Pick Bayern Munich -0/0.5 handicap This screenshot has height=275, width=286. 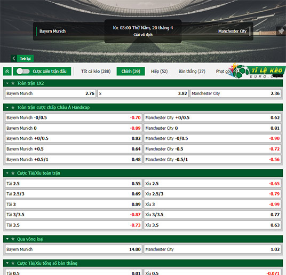(x=74, y=117)
